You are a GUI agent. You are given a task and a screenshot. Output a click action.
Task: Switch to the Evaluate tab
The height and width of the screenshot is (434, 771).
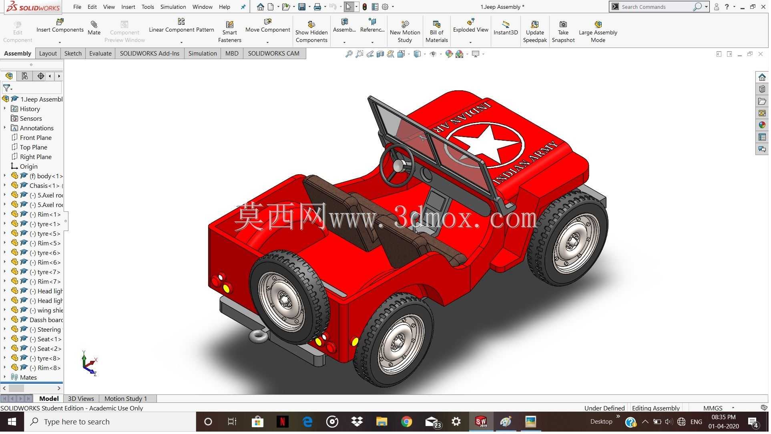pos(100,54)
